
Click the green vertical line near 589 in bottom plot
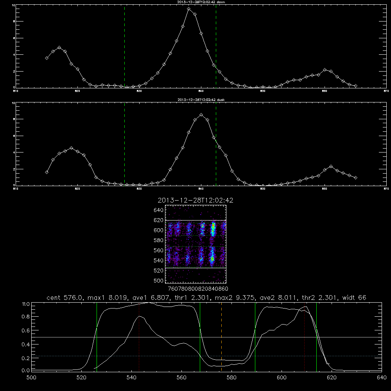255,337
